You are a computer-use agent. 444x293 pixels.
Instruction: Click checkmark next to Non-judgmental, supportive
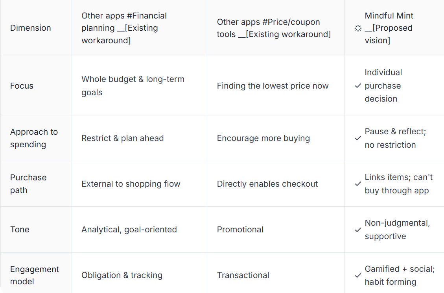click(358, 230)
